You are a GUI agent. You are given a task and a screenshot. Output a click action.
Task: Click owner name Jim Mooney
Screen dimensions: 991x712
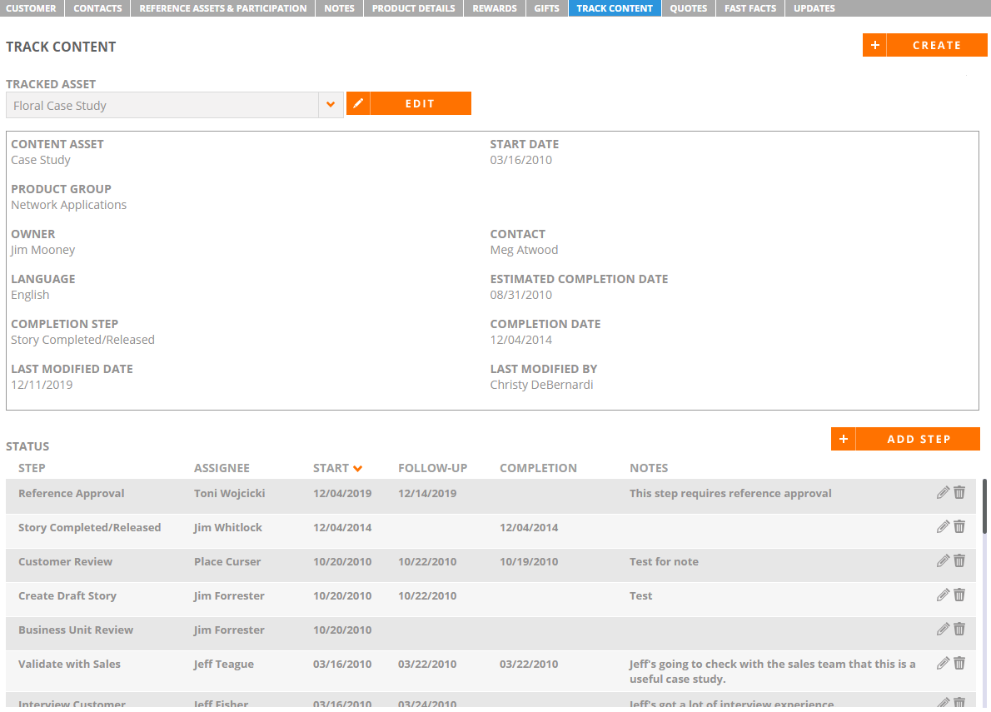coord(43,250)
